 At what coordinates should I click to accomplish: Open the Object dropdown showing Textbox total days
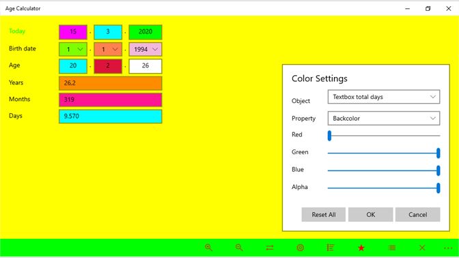point(383,97)
